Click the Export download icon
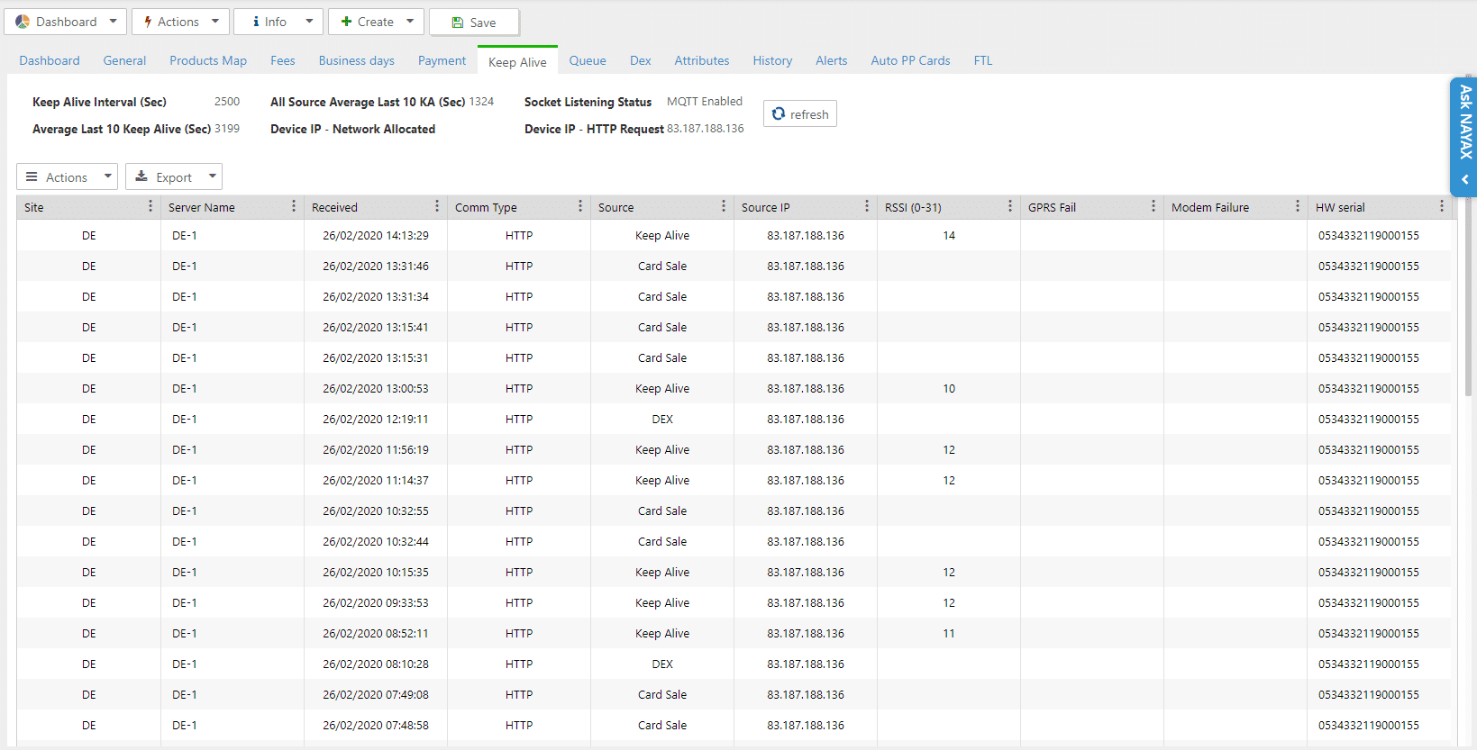The width and height of the screenshot is (1477, 750). (141, 176)
